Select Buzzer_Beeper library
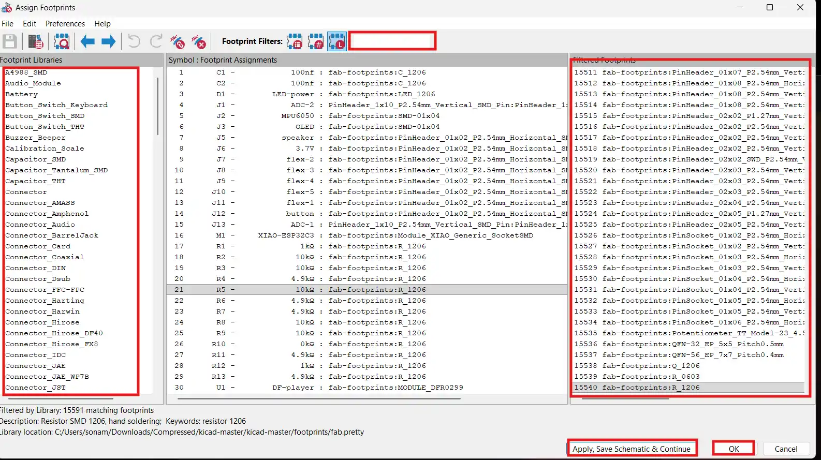The width and height of the screenshot is (821, 460). 35,138
